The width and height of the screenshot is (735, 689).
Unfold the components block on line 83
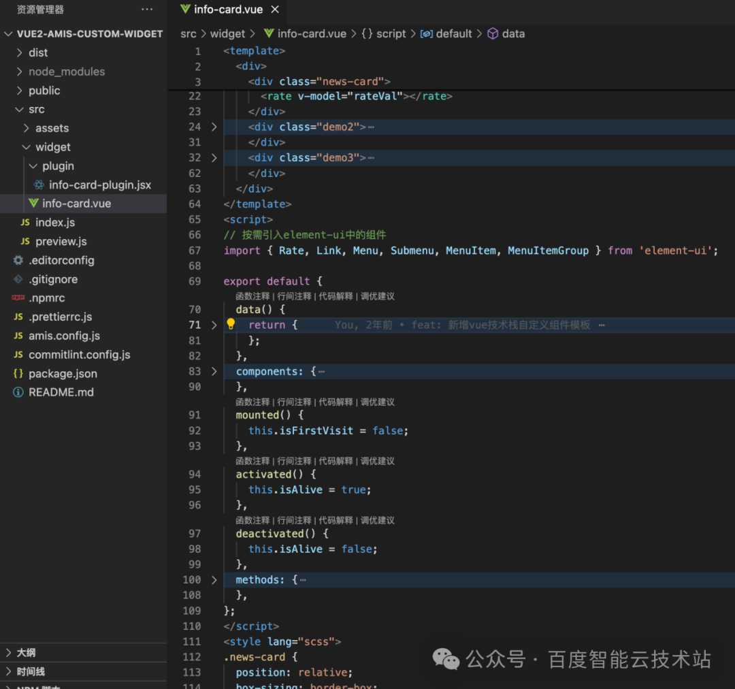(x=214, y=371)
